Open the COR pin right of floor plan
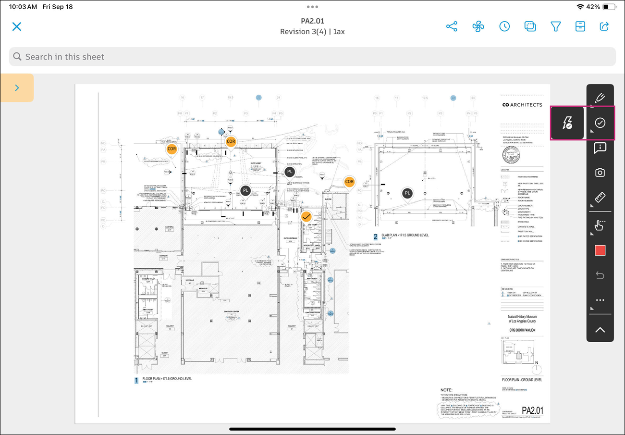 [x=349, y=183]
